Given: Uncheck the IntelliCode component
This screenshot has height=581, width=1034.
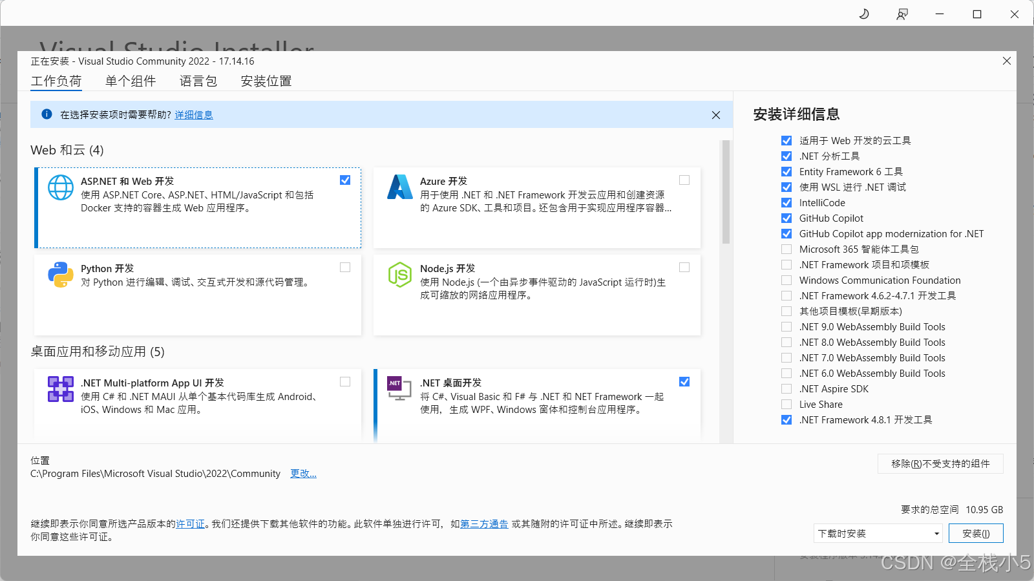Looking at the screenshot, I should coord(786,202).
